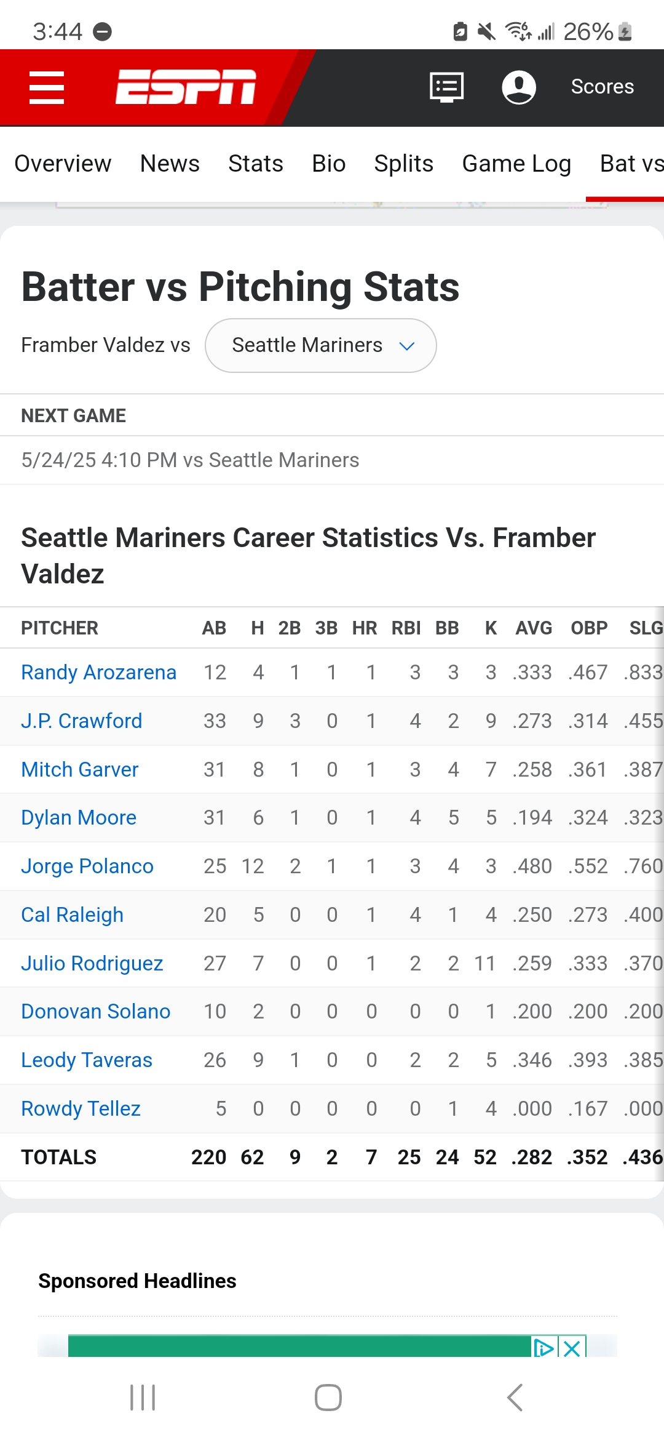Expand the Seattle Mariners team dropdown

click(x=321, y=346)
